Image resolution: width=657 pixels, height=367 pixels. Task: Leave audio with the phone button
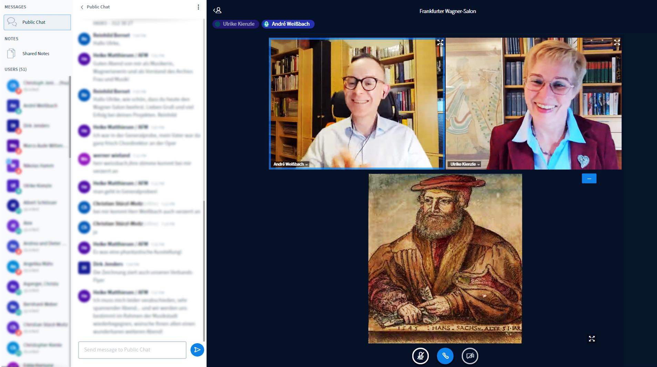pos(445,356)
